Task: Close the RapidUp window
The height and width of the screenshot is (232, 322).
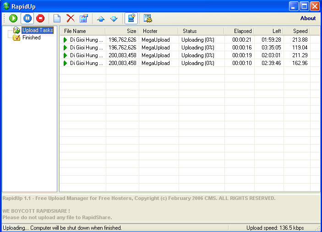Action: (315, 6)
